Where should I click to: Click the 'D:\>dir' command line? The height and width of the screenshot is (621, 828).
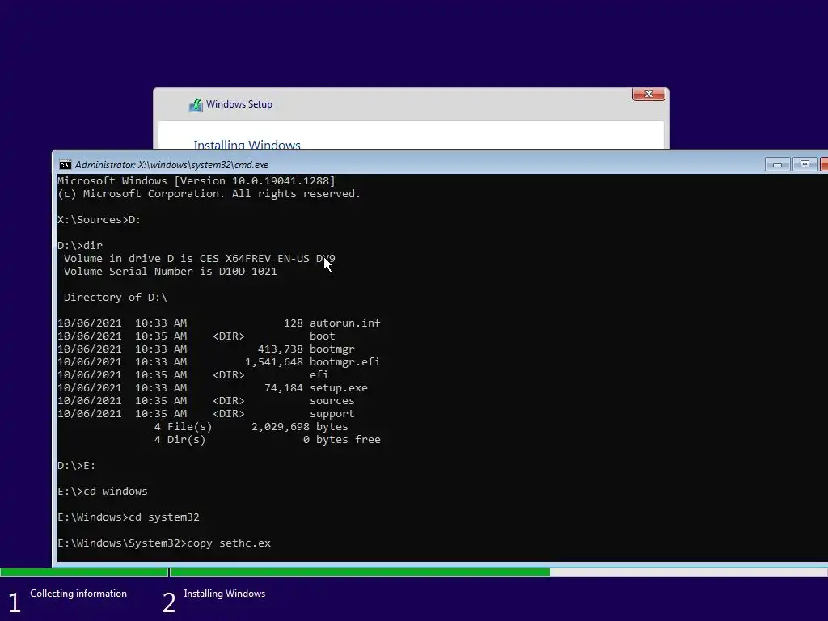coord(80,246)
